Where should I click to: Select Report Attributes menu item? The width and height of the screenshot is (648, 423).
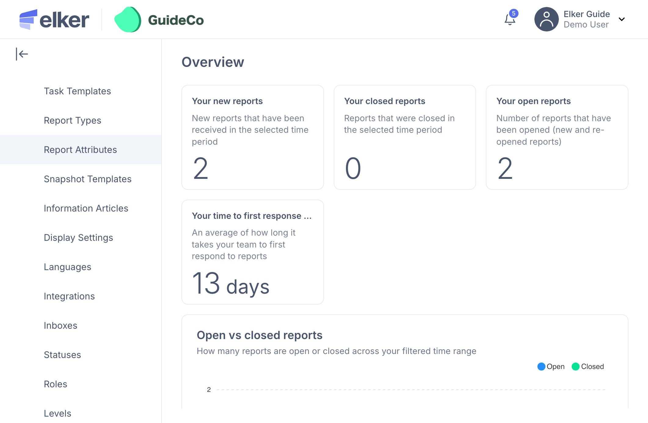(80, 150)
